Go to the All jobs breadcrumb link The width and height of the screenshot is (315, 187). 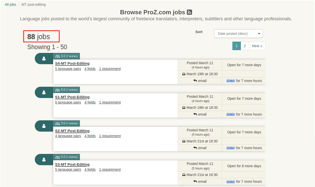coord(10,5)
